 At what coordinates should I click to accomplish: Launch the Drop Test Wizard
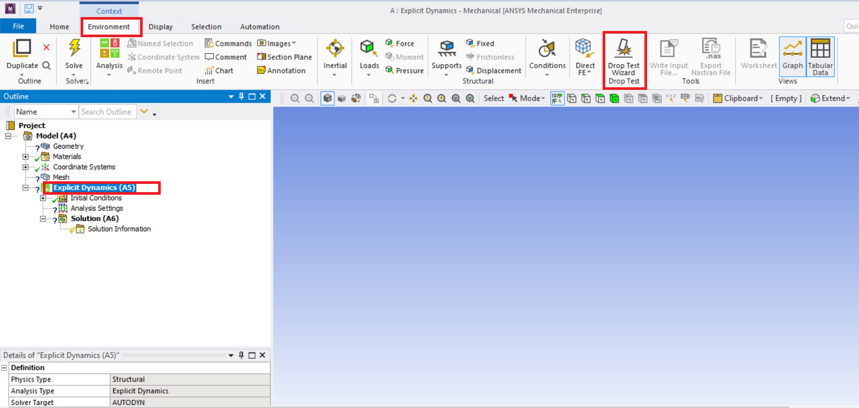pyautogui.click(x=624, y=57)
